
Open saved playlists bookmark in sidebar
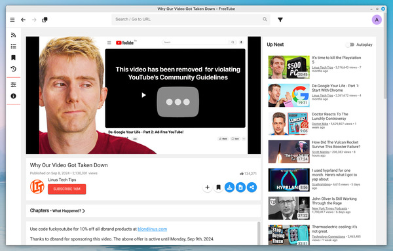(14, 58)
